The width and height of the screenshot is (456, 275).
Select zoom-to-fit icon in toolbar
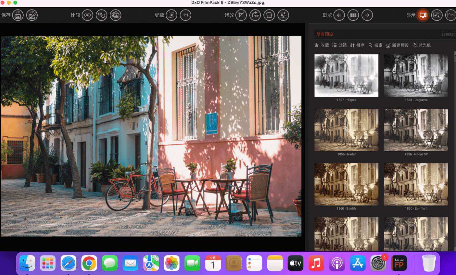[171, 15]
